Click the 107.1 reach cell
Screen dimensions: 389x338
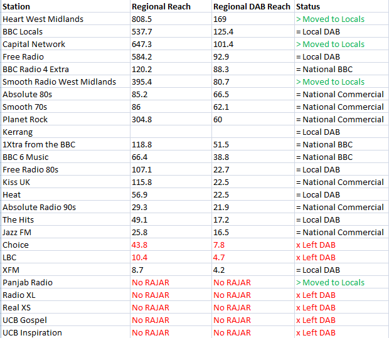click(171, 169)
